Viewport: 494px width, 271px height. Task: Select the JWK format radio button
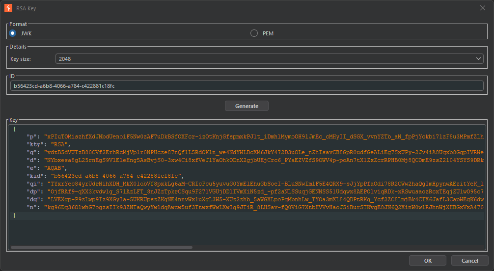point(13,33)
